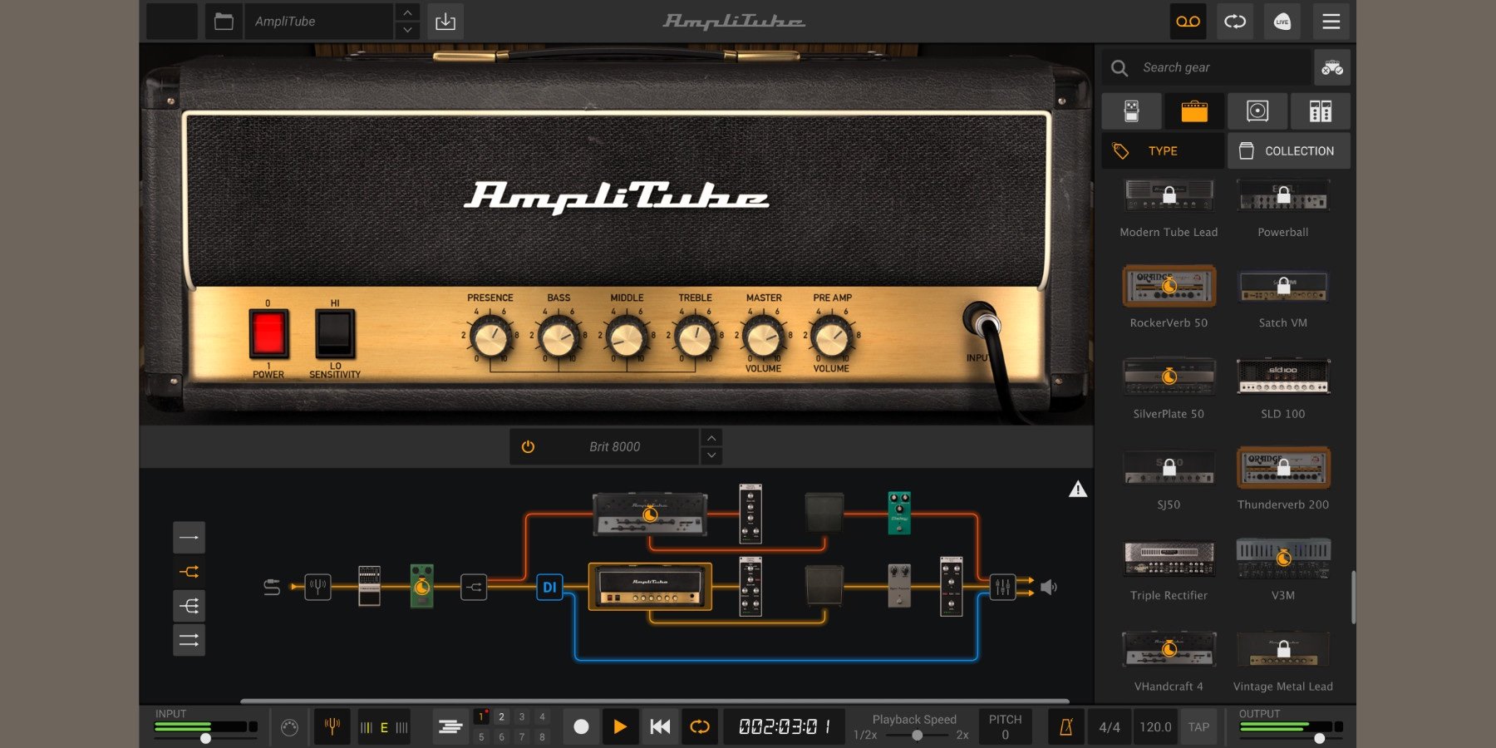Click the save preset download icon
Screen dimensions: 1496x748
445,22
